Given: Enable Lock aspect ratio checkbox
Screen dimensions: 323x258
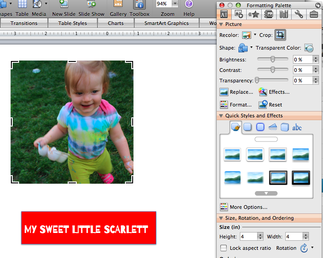Looking at the screenshot, I should coord(224,248).
